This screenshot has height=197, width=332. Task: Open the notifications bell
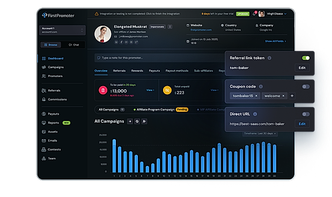click(254, 14)
